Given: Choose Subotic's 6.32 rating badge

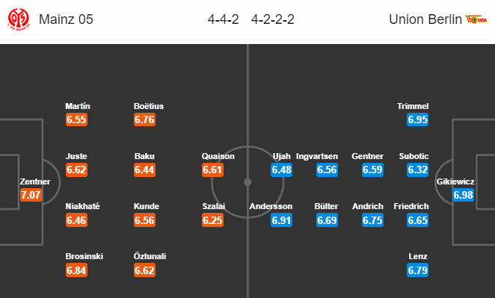Looking at the screenshot, I should 418,170.
